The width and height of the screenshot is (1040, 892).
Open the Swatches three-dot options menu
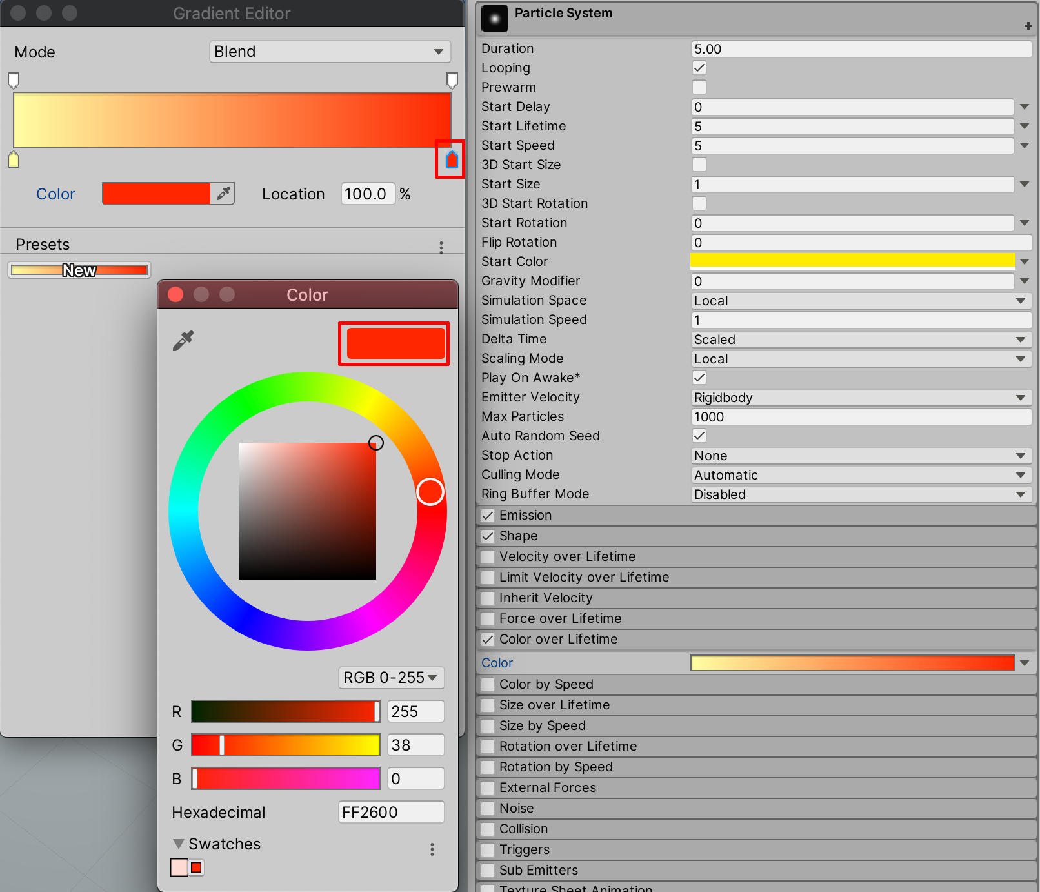(432, 849)
